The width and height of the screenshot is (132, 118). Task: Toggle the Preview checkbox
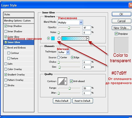coord(116,34)
